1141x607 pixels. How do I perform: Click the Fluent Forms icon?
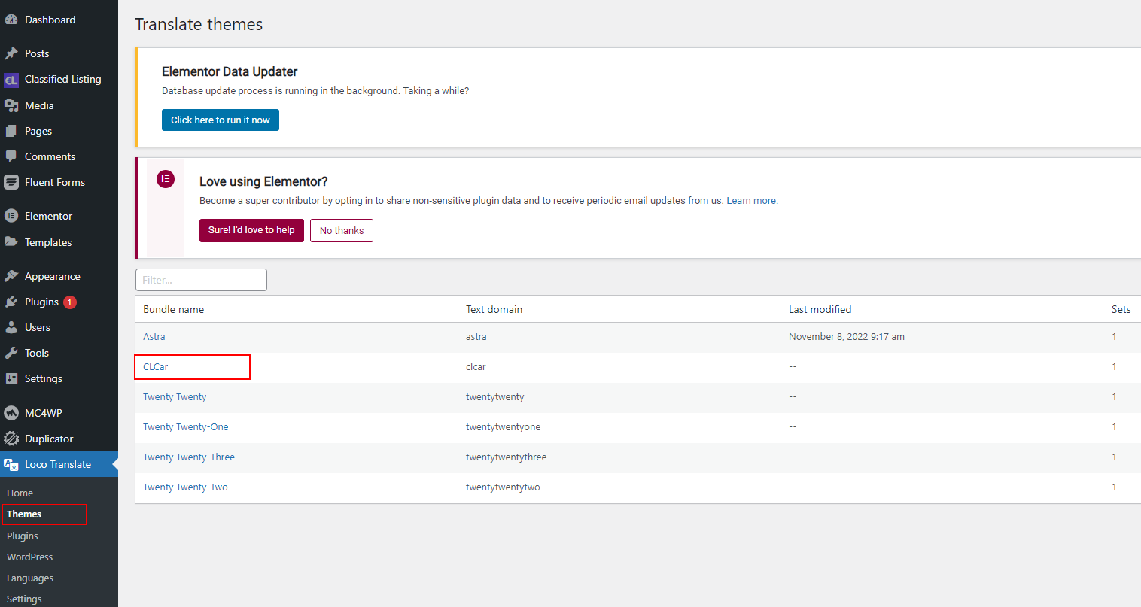click(11, 182)
